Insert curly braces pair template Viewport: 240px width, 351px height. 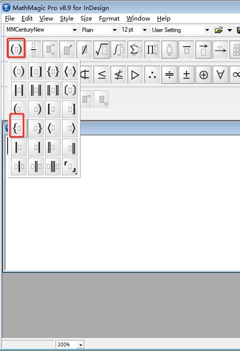(53, 71)
